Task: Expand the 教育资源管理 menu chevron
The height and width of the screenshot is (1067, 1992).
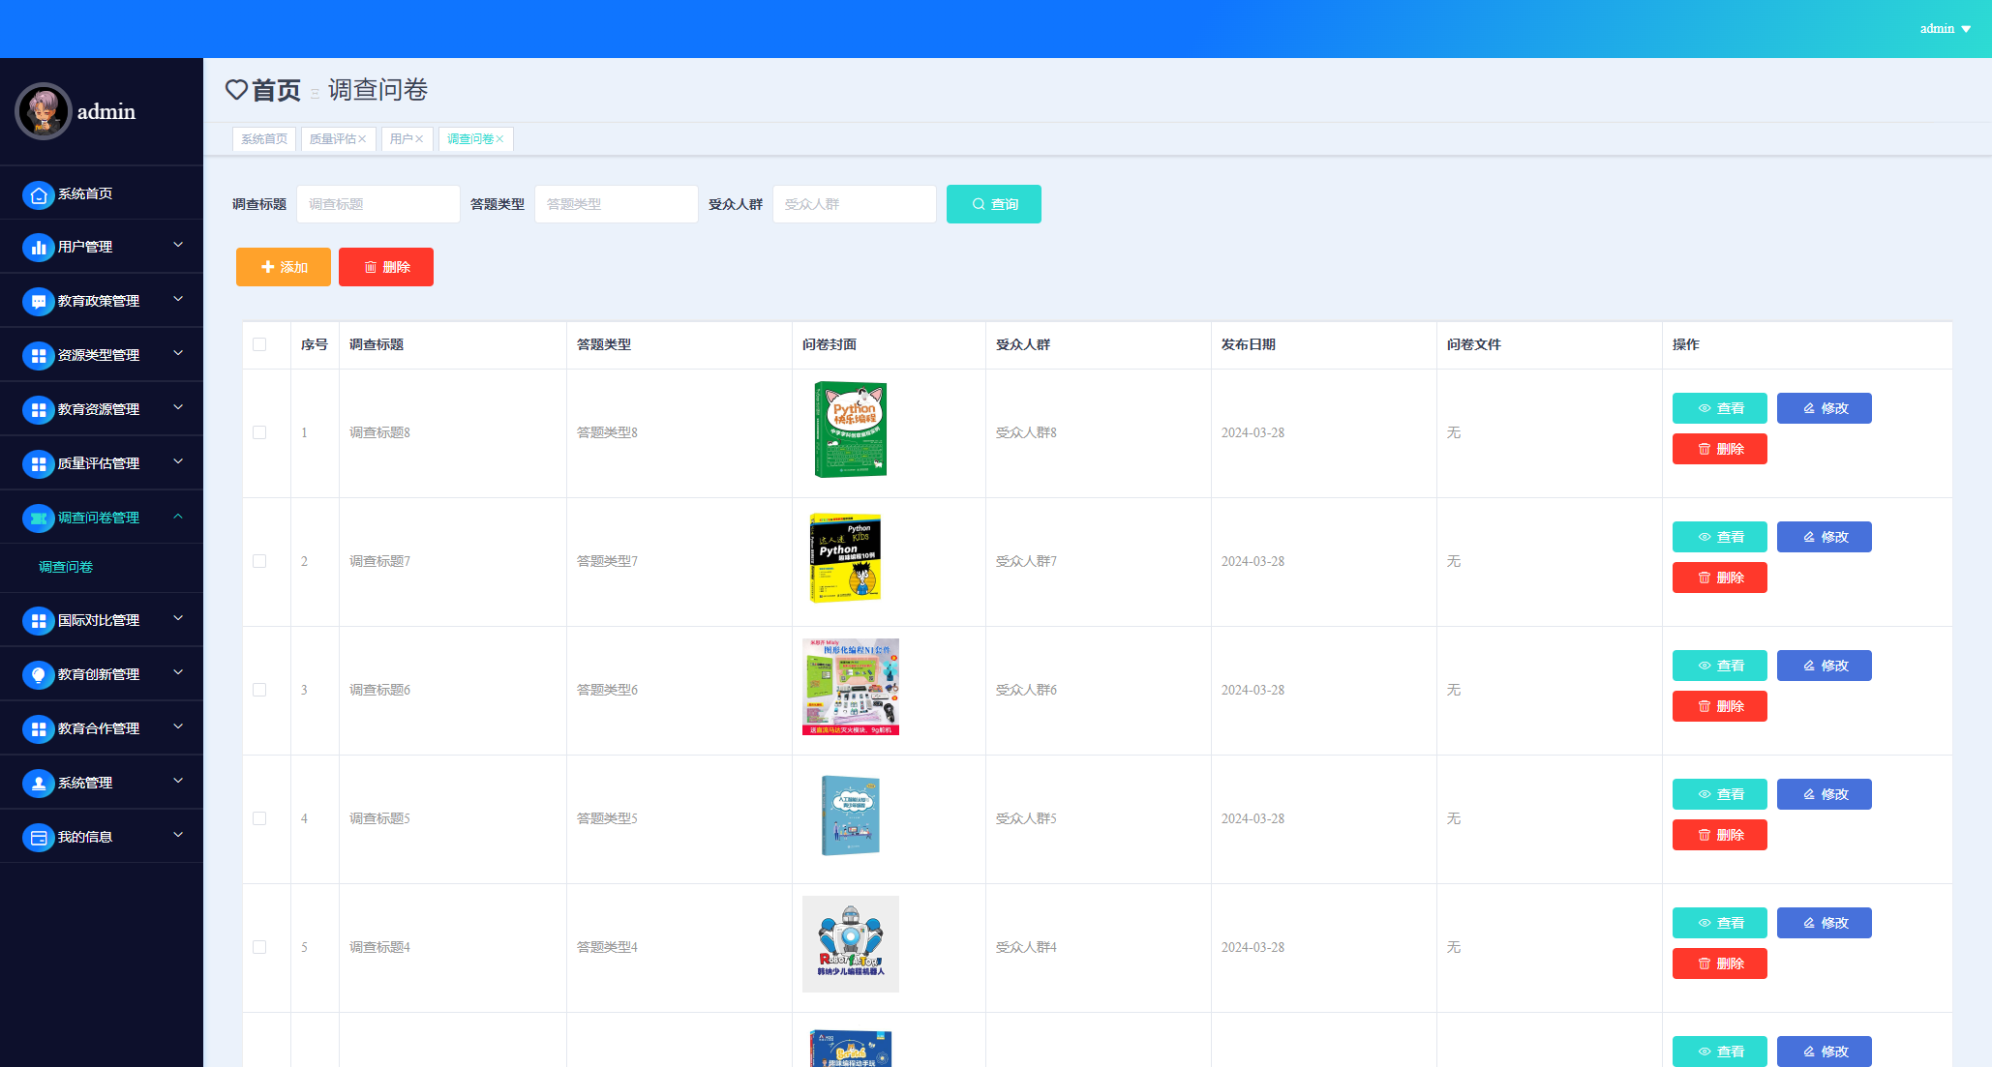Action: pyautogui.click(x=178, y=408)
